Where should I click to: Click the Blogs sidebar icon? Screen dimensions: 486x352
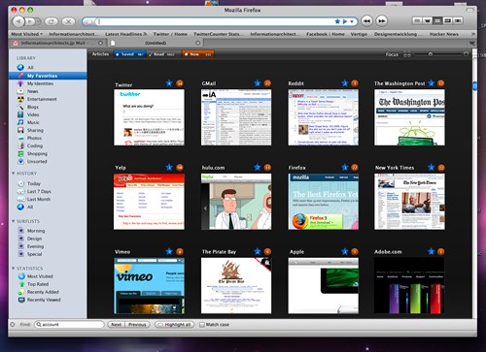coord(20,107)
